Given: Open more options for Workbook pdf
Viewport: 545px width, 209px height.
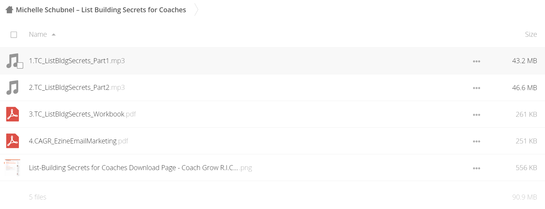Looking at the screenshot, I should coord(476,115).
